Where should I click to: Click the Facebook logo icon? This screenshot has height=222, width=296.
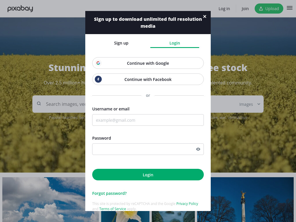tap(98, 79)
